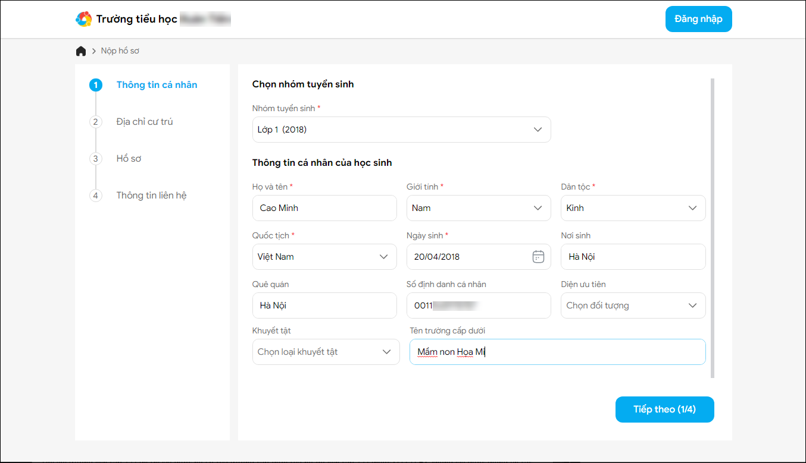
Task: Go to Thông tin liên hệ step
Action: [151, 196]
